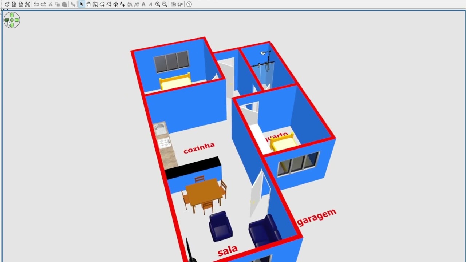Viewport: 466px width, 262px height.
Task: Choose the Create rooms tool
Action: click(102, 4)
